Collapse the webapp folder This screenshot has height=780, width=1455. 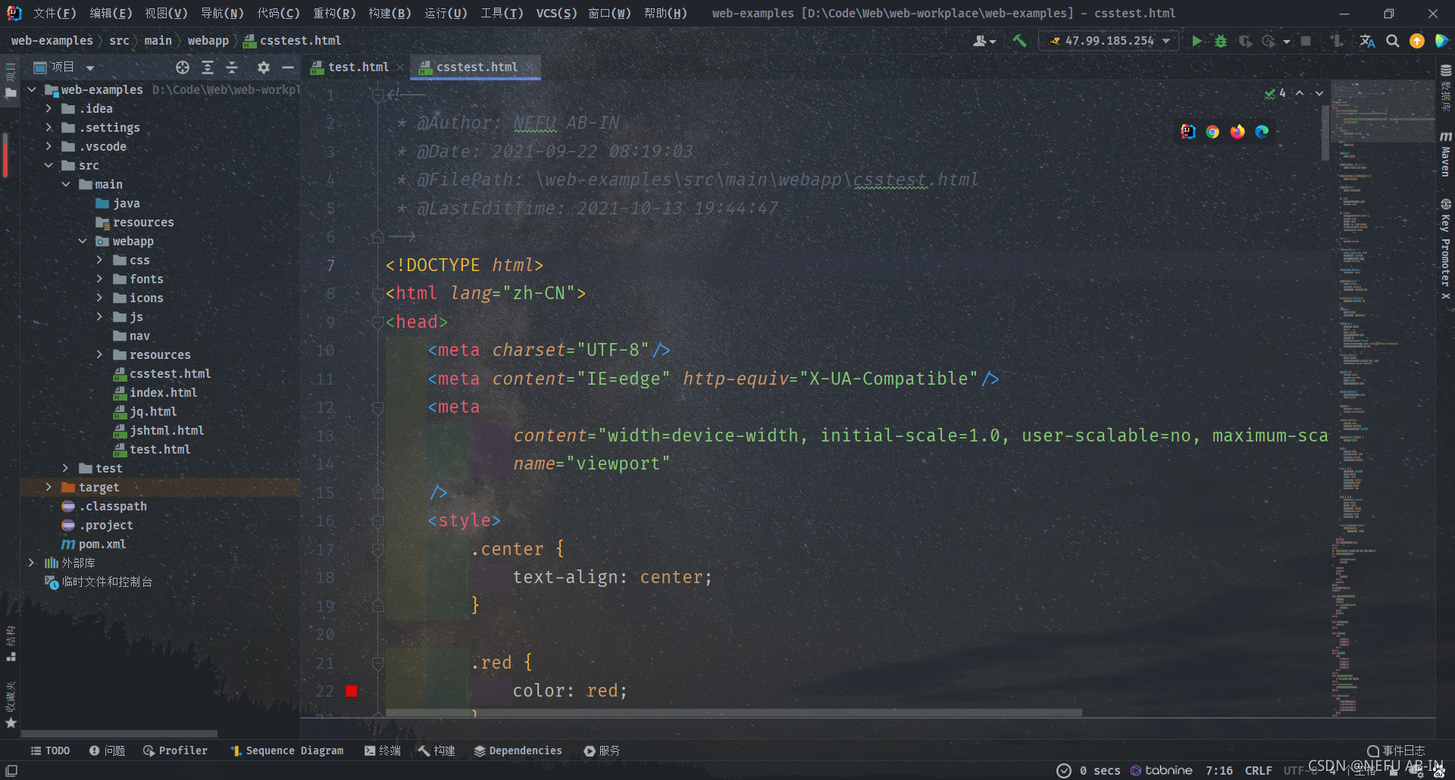83,241
